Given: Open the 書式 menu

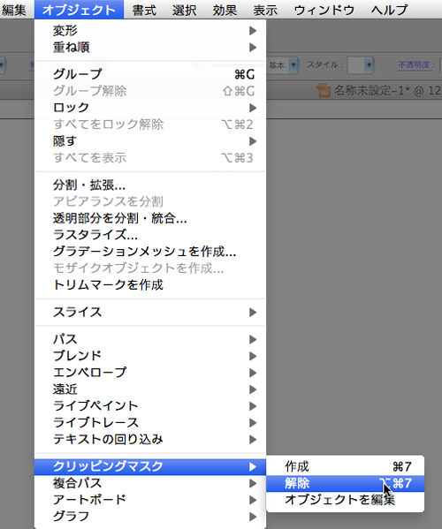Looking at the screenshot, I should pos(144,10).
